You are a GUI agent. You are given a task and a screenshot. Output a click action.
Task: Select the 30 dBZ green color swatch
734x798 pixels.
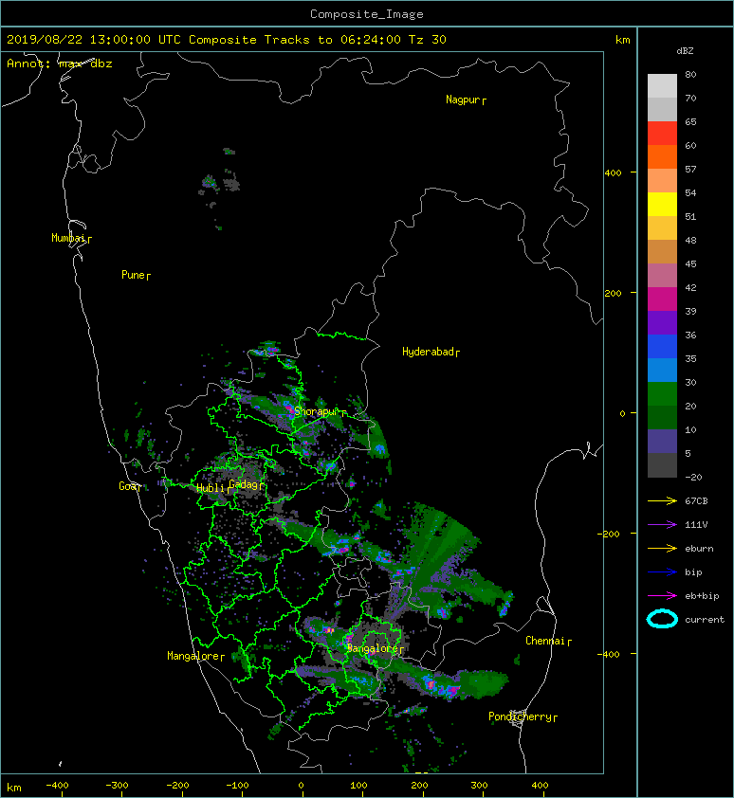coord(662,394)
